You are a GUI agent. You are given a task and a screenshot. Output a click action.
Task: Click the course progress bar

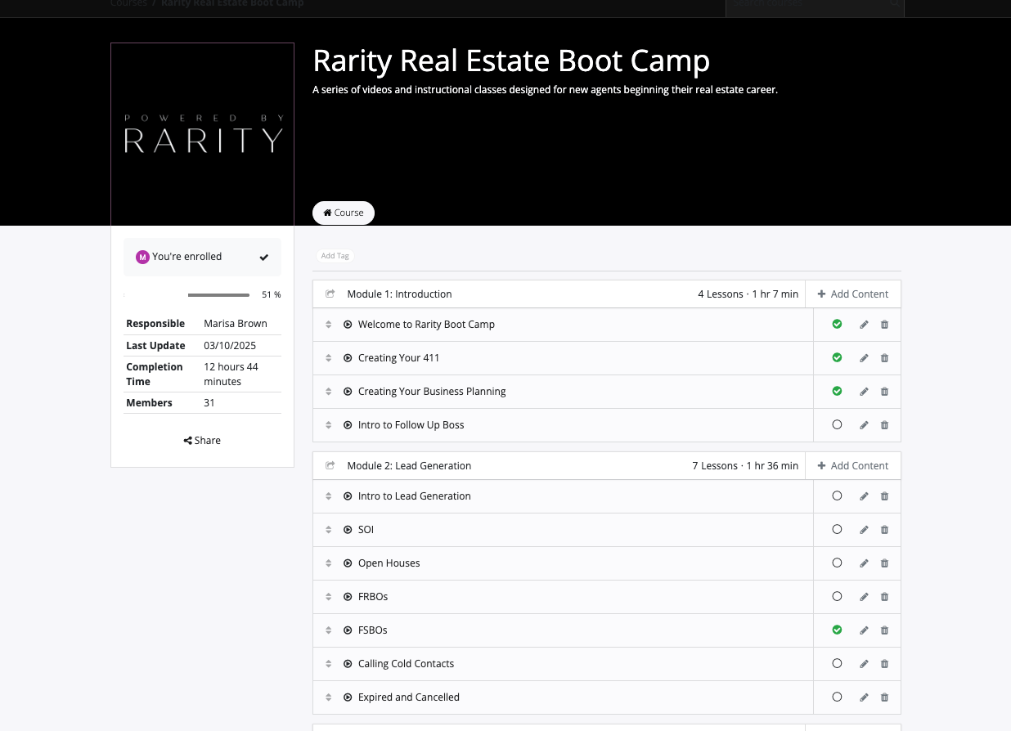[218, 295]
